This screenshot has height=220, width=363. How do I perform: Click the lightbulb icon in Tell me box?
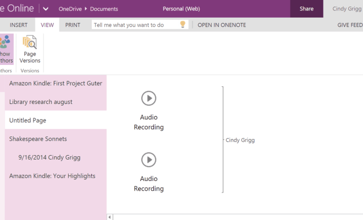click(183, 25)
